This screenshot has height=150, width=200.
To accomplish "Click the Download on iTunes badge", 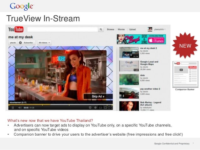I will 156,40.
